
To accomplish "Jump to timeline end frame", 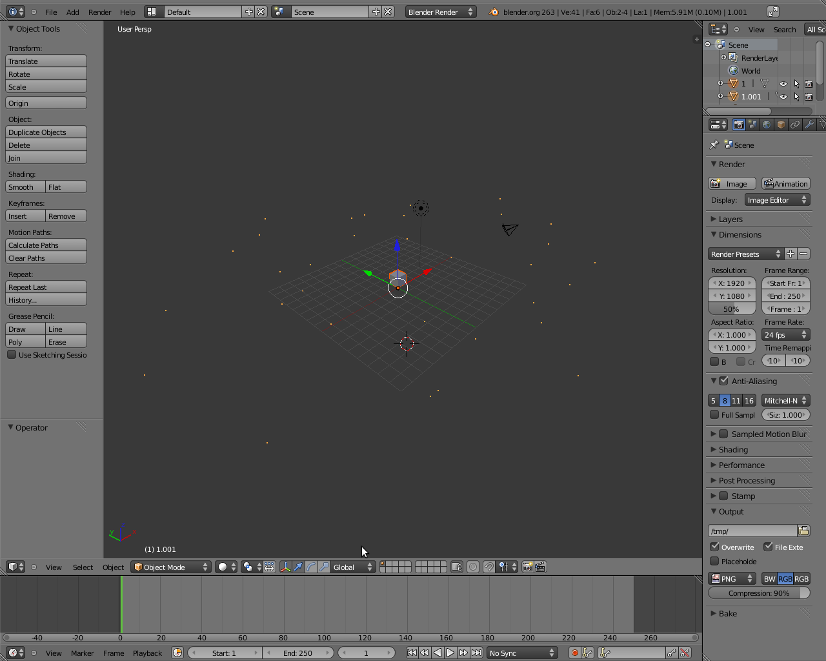I will 476,653.
